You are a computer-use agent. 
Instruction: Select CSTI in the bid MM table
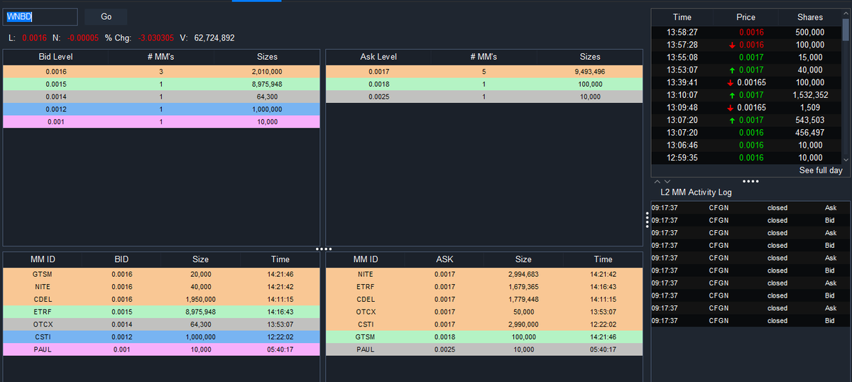[162, 337]
